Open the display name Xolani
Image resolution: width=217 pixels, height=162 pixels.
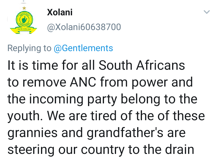coord(60,12)
